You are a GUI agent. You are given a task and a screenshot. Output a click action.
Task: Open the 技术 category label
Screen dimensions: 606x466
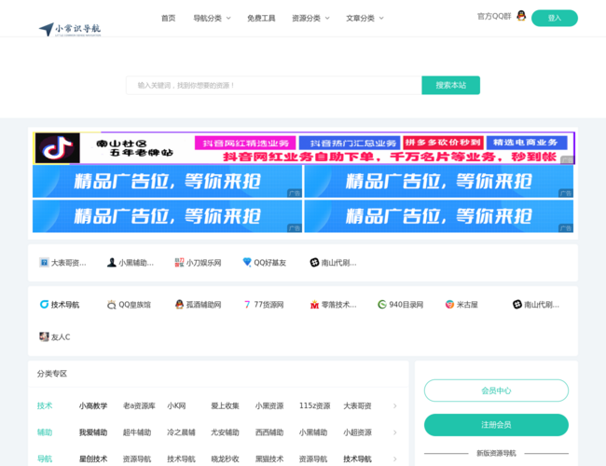coord(45,405)
